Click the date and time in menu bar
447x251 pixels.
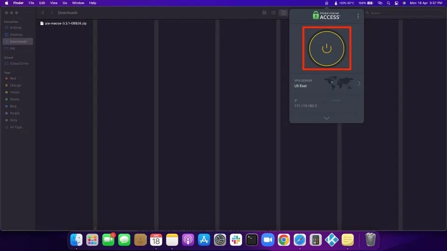[426, 3]
